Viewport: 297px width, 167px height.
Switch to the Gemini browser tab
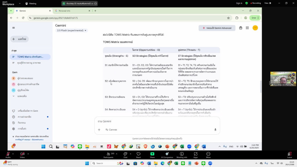point(33,11)
